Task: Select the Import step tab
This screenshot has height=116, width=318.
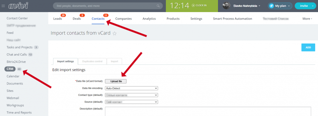Action: coord(114,61)
